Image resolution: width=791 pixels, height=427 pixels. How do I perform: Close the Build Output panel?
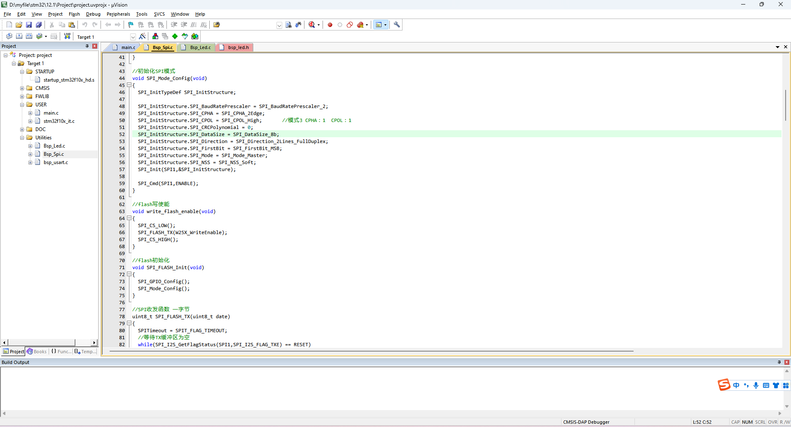click(787, 362)
